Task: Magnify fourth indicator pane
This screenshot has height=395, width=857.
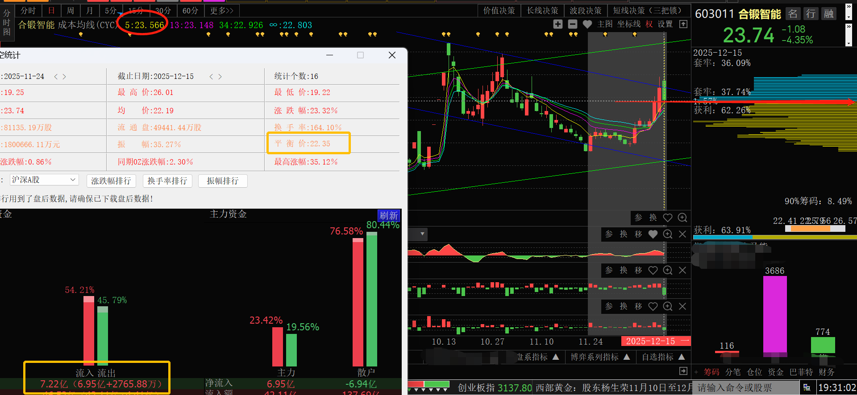Action: tap(668, 306)
